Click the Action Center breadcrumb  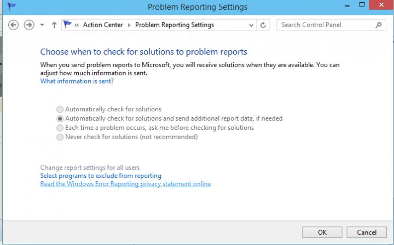click(x=103, y=25)
